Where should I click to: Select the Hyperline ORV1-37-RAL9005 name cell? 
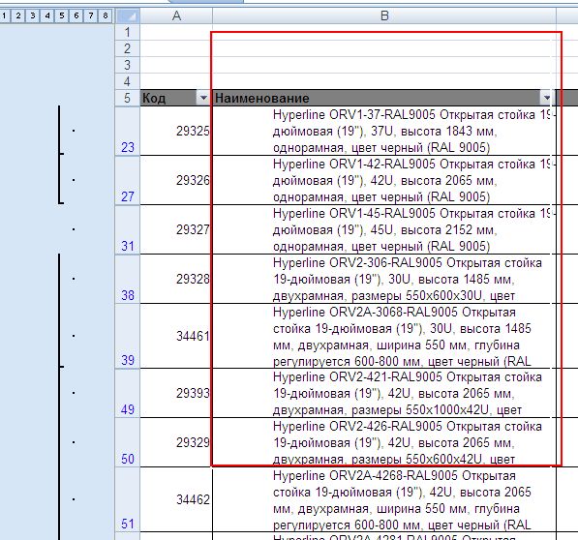tap(384, 131)
